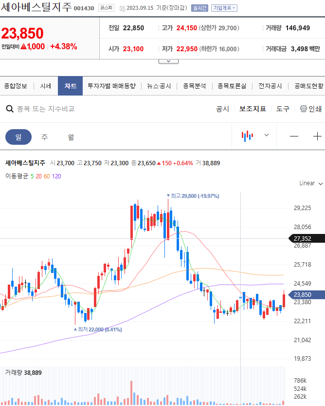Click the 27,352 crosshair price label
The width and height of the screenshot is (325, 406).
(x=307, y=238)
